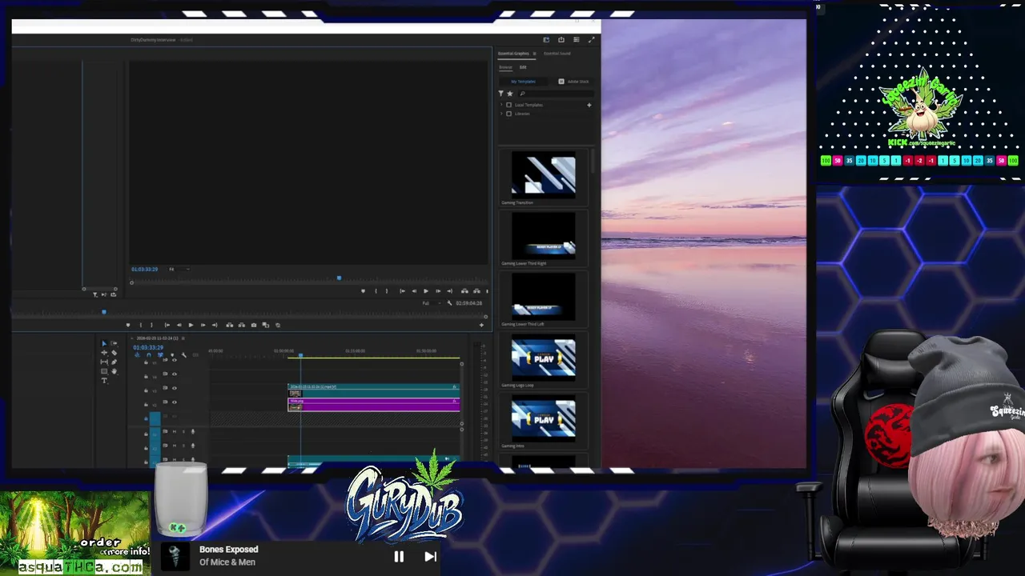Go to In point in Program monitor
This screenshot has width=1025, height=576.
pyautogui.click(x=402, y=291)
